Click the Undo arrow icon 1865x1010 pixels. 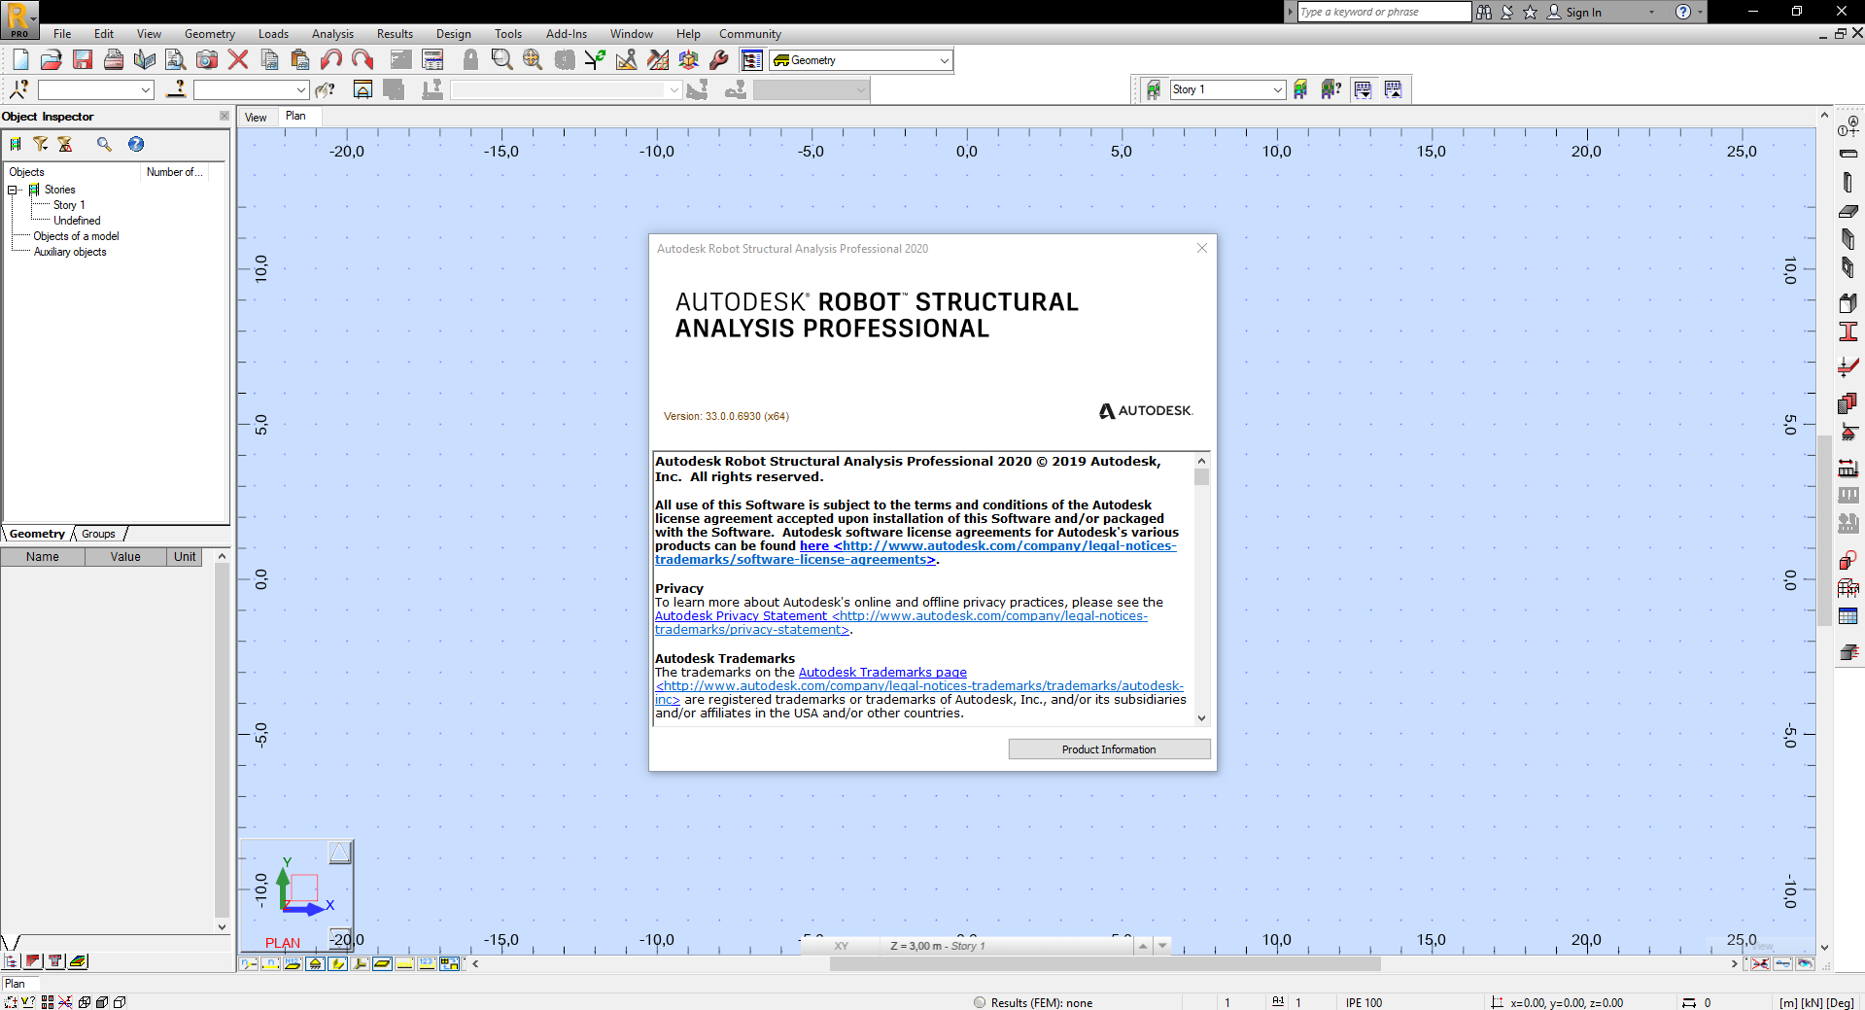click(331, 60)
